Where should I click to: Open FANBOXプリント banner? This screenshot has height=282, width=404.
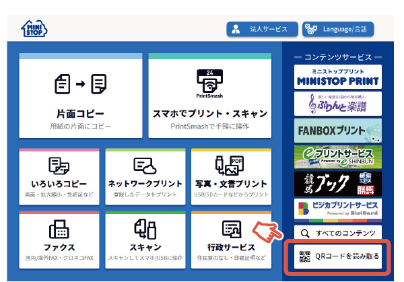(x=338, y=131)
